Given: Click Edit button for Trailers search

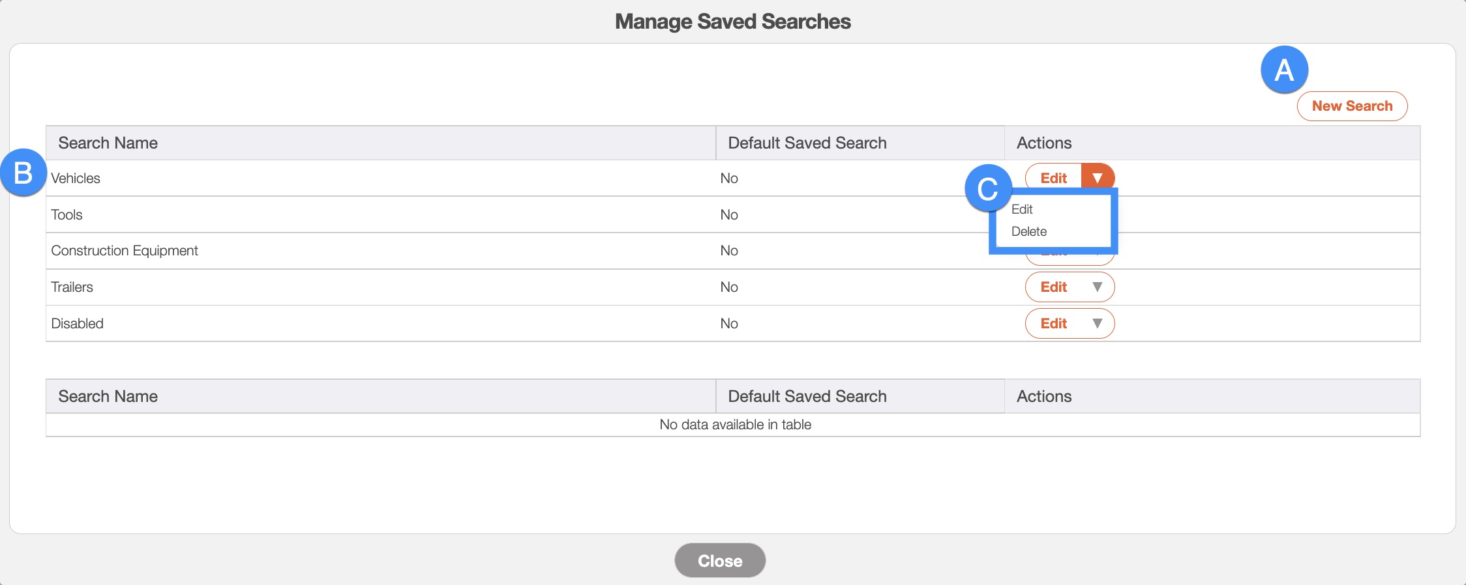Looking at the screenshot, I should pos(1053,287).
